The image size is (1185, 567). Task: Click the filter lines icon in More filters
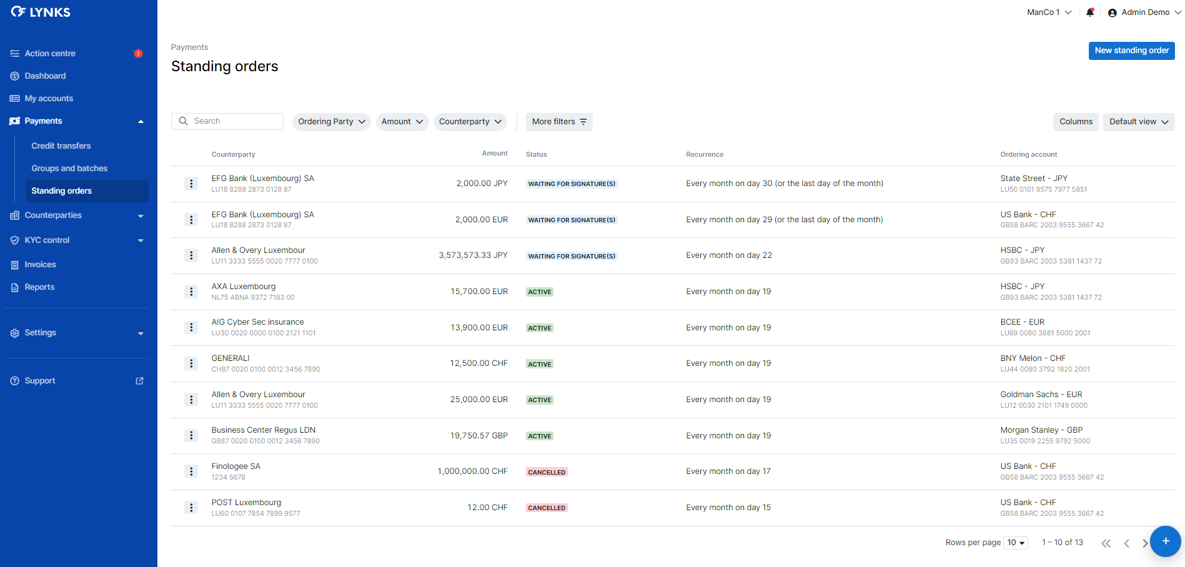click(583, 122)
